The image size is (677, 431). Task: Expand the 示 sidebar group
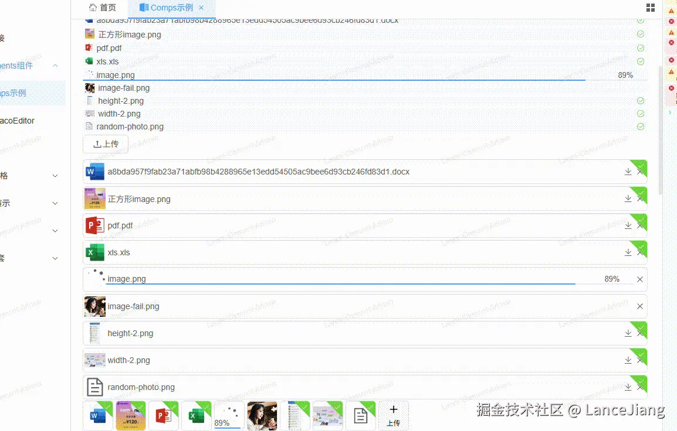[55, 203]
